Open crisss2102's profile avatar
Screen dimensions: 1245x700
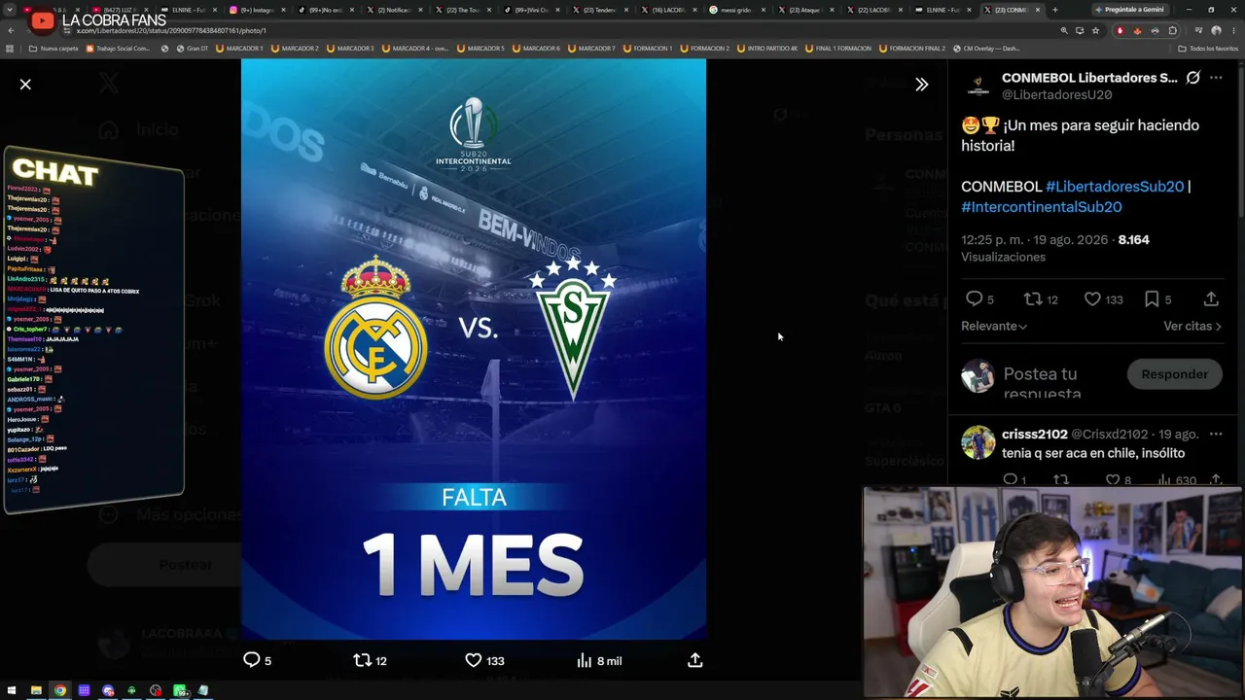(x=978, y=442)
